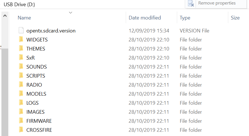Sort by Type column header
This screenshot has width=249, height=136.
pyautogui.click(x=185, y=18)
